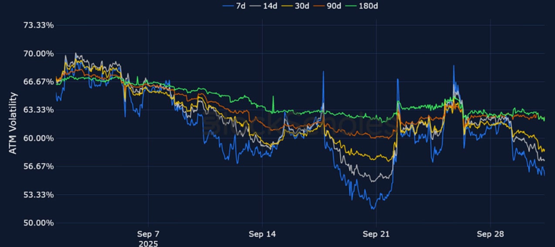555x247 pixels.
Task: Select the Sep 14 x-axis tick
Action: click(262, 234)
